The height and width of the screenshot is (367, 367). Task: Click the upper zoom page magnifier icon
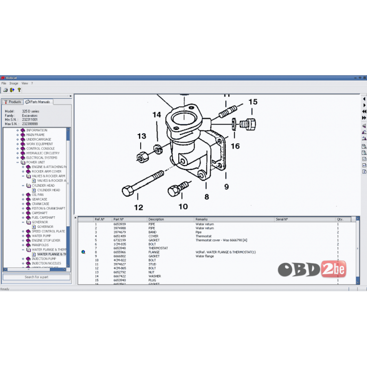click(x=364, y=146)
